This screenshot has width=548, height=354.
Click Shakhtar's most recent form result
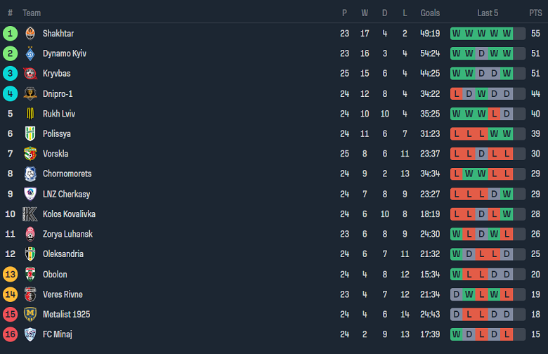(x=507, y=33)
